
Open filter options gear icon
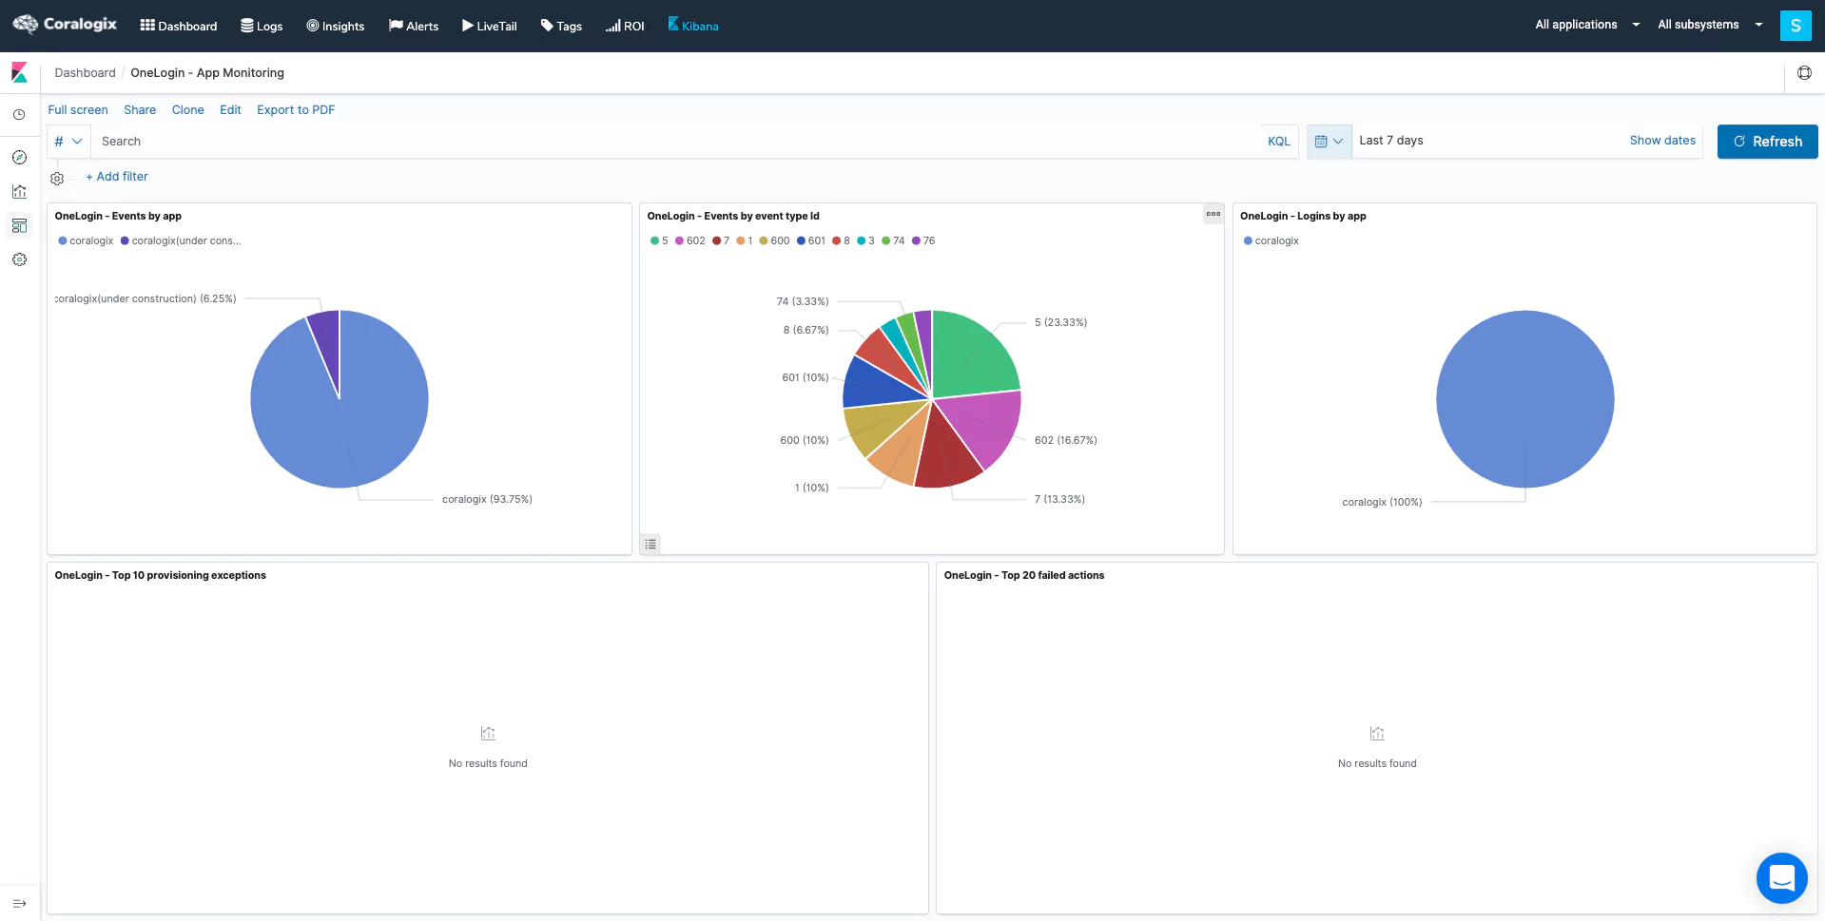click(57, 178)
